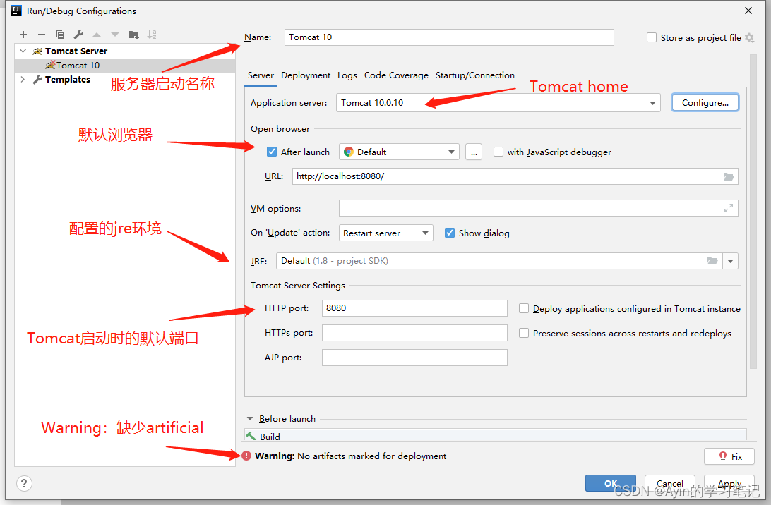The height and width of the screenshot is (505, 771).
Task: Click browser ellipsis button
Action: [474, 152]
